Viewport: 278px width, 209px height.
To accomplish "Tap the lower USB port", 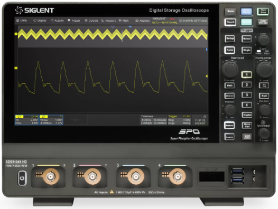I will pos(237,180).
